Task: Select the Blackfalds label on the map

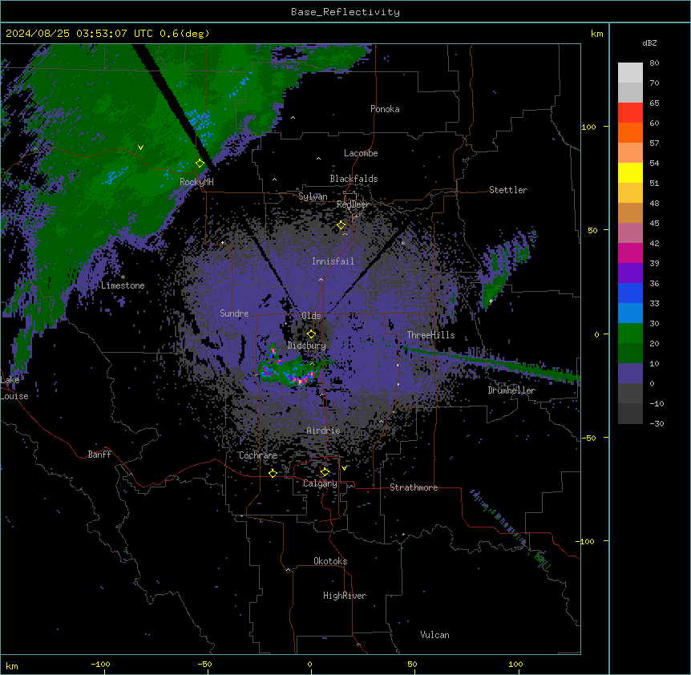Action: (x=354, y=179)
